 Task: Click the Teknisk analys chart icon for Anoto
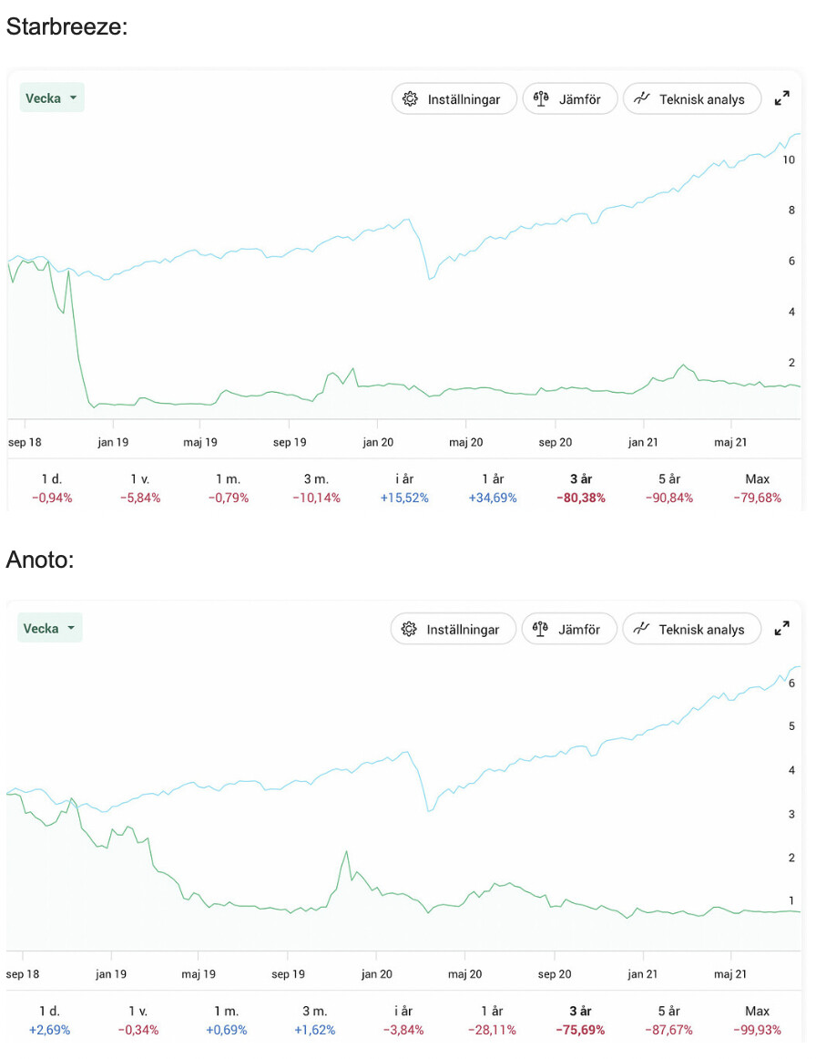pyautogui.click(x=641, y=629)
